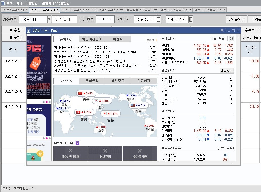Select the Japan flag index bubble

111,114
